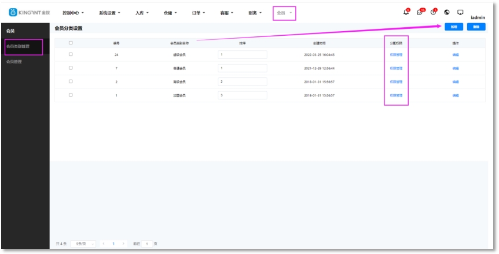
Task: Open the notification bell icon
Action: pos(406,12)
